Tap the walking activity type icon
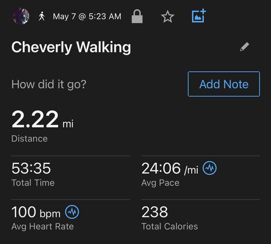This screenshot has height=244, width=271. (42, 16)
